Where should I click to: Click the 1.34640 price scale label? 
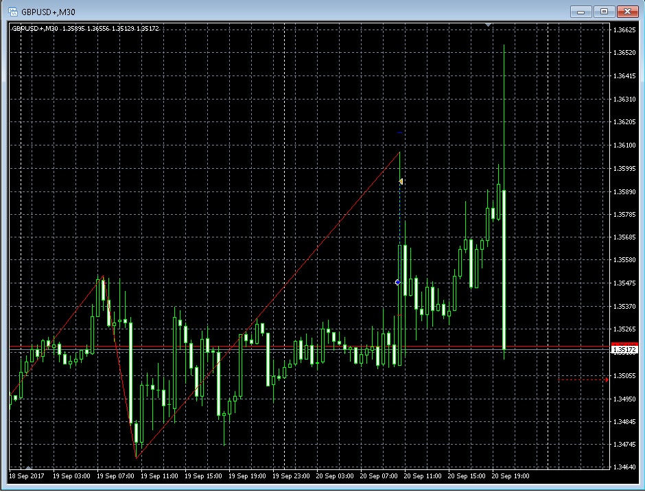[624, 467]
